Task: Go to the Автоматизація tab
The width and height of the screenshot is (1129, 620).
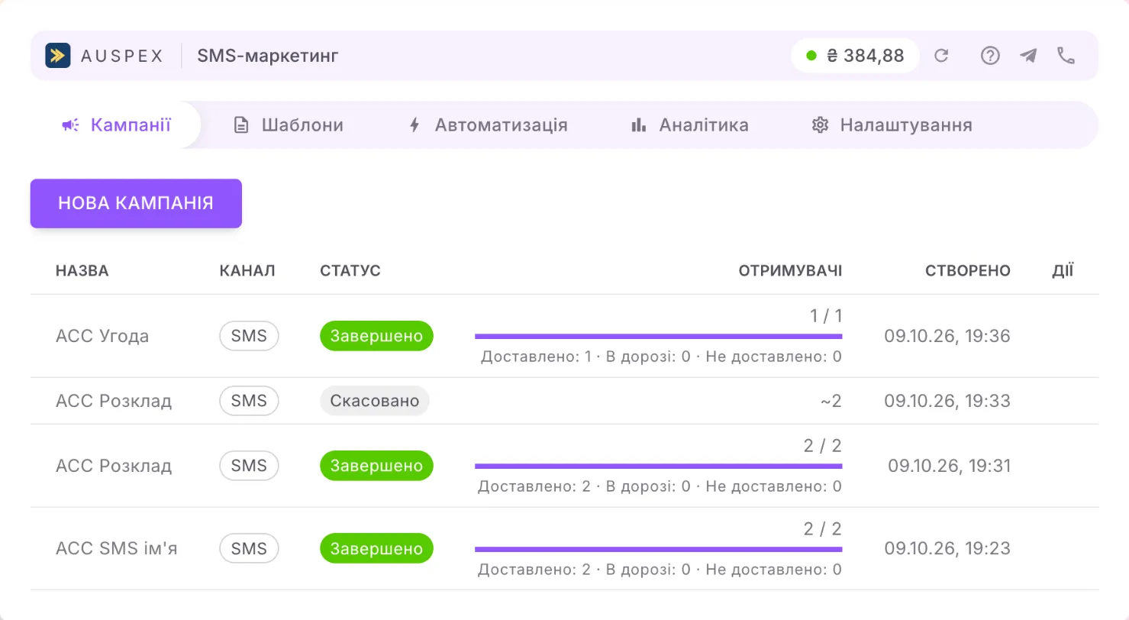Action: point(488,125)
